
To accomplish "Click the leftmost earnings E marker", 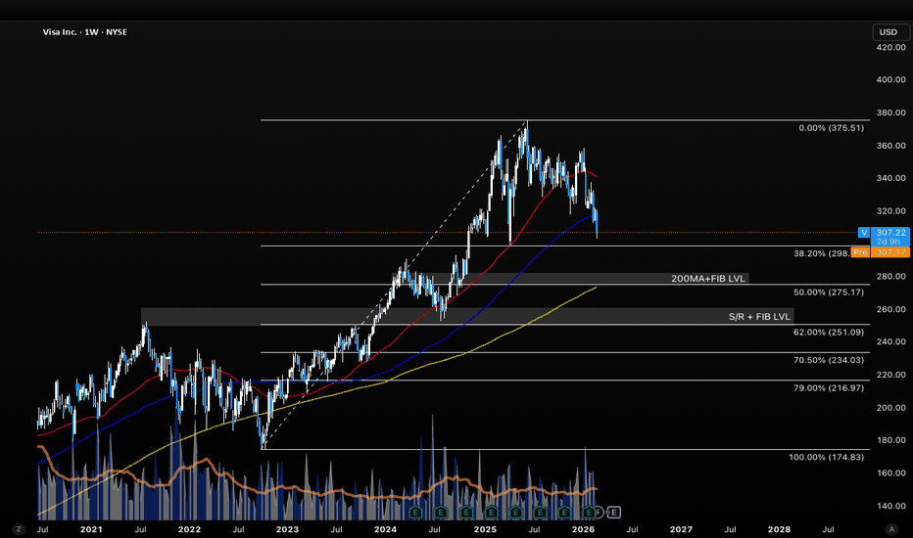I will [416, 512].
